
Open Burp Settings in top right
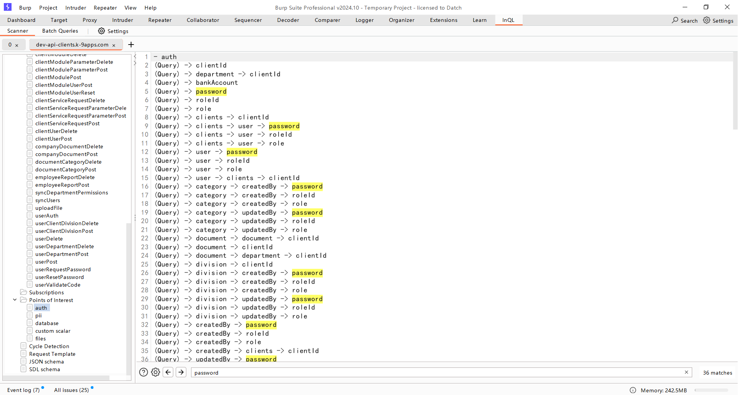[x=718, y=20]
